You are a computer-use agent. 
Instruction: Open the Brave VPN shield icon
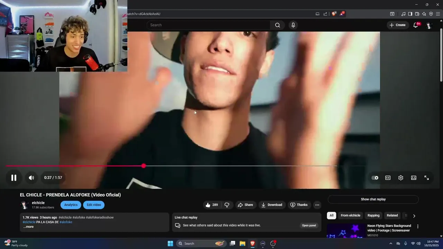coord(431,14)
